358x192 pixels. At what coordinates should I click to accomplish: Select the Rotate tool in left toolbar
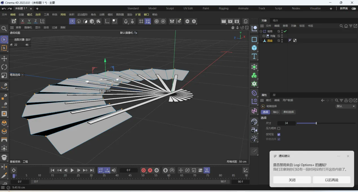4,67
